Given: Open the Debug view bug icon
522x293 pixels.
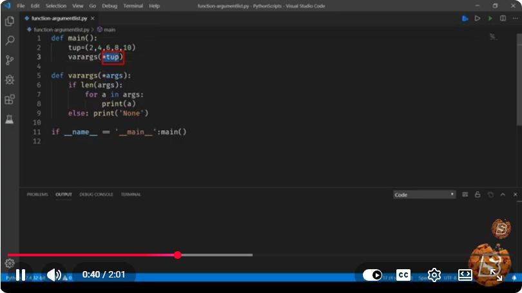Looking at the screenshot, I should click(x=10, y=80).
